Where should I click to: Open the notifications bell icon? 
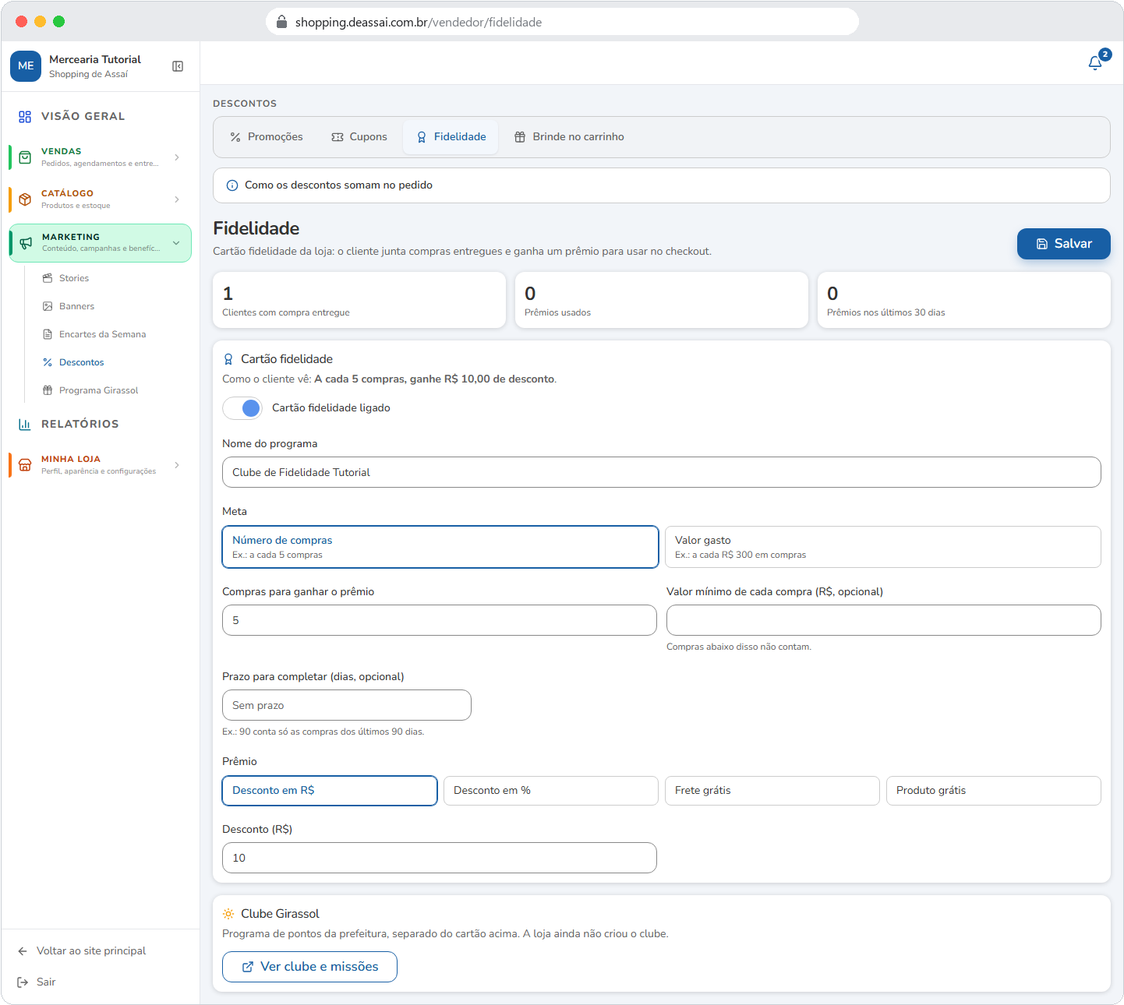click(x=1095, y=63)
